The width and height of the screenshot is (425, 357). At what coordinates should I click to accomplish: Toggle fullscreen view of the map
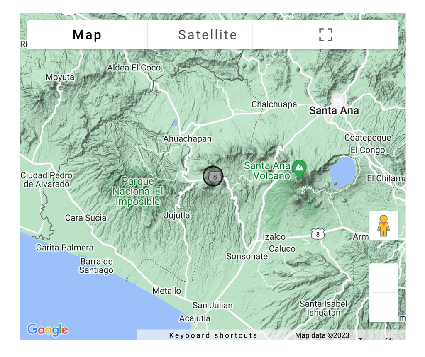pos(326,35)
